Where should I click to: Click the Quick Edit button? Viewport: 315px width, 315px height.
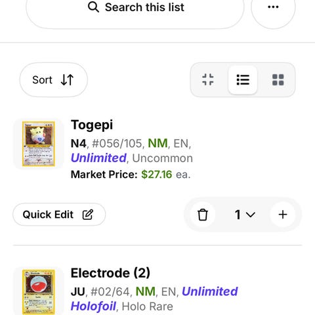[x=59, y=215]
